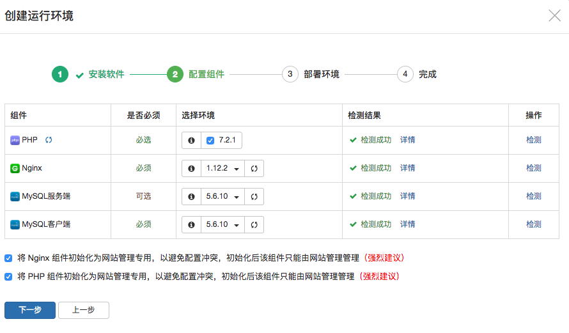Select step 4 完成
Screen dimensions: 569x333
click(x=417, y=74)
